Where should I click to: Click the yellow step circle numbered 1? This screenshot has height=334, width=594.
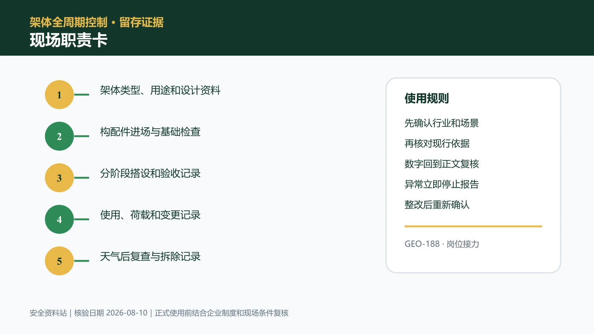[59, 95]
